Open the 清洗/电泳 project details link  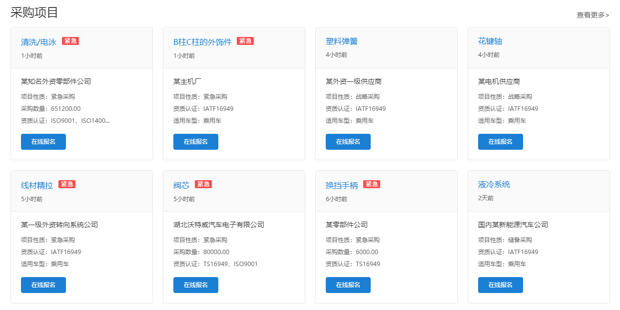tap(38, 41)
